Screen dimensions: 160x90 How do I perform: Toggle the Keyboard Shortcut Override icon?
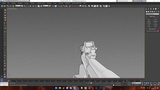56,6
